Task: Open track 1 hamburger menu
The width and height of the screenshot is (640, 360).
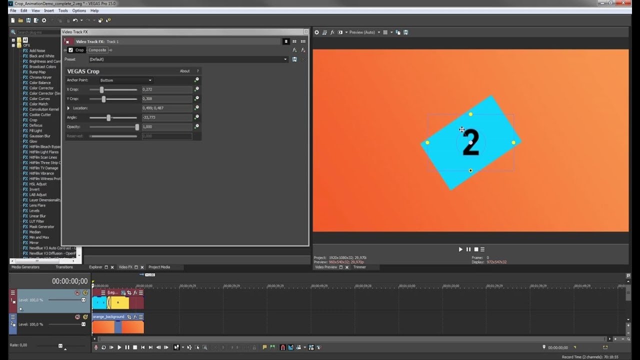Action: (x=13, y=292)
